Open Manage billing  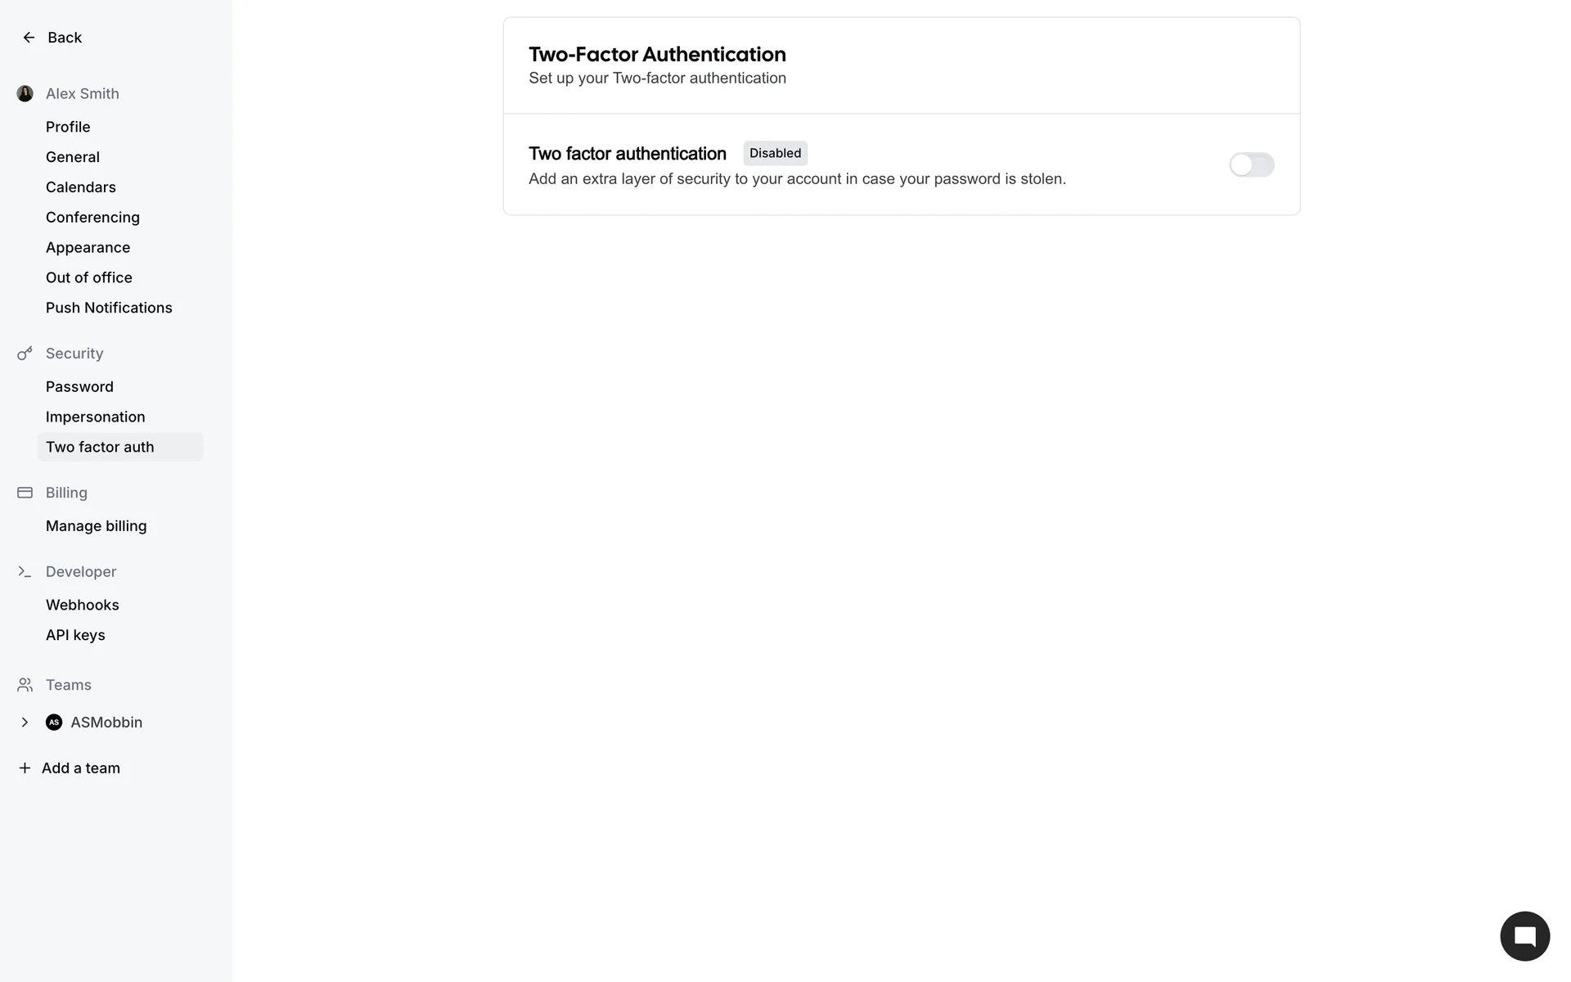pos(97,526)
